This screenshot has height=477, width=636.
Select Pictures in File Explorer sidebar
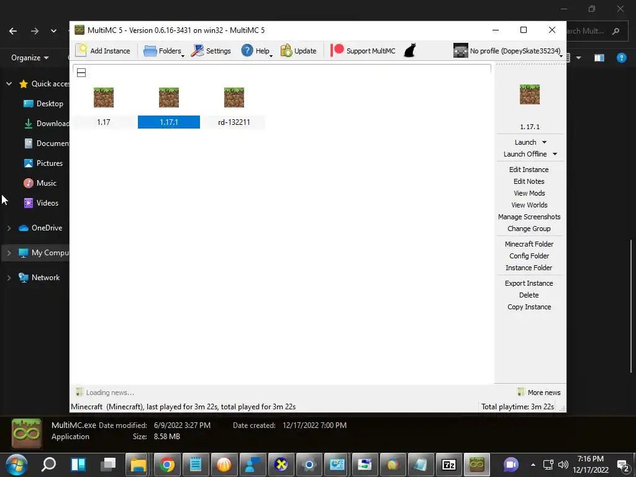coord(43,163)
